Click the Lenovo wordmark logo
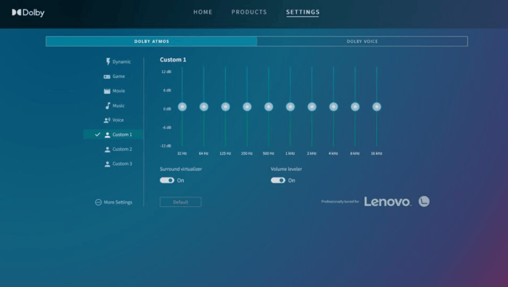Screen dimensions: 508x287 pos(388,202)
